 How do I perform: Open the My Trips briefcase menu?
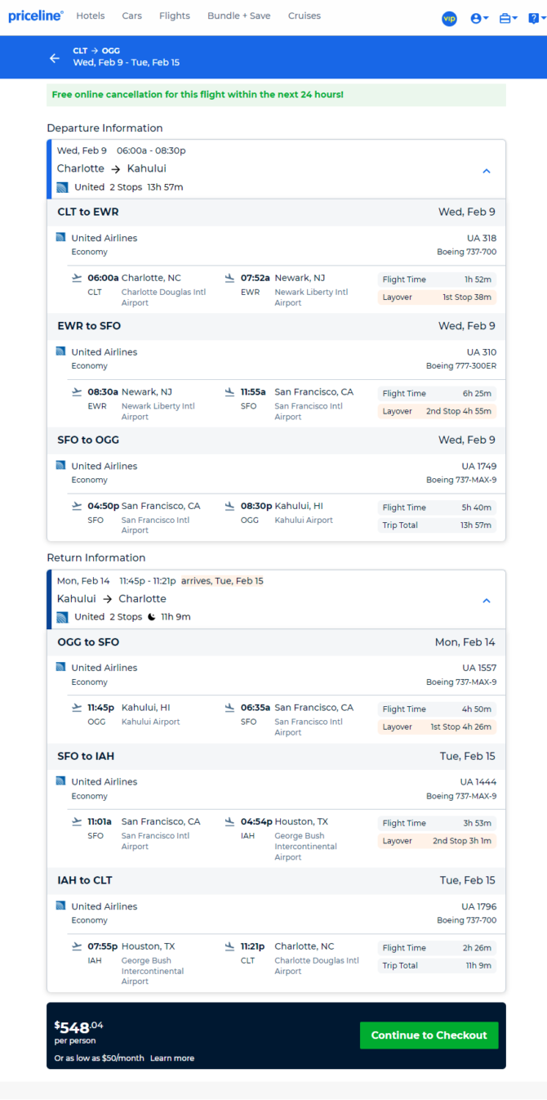tap(509, 18)
